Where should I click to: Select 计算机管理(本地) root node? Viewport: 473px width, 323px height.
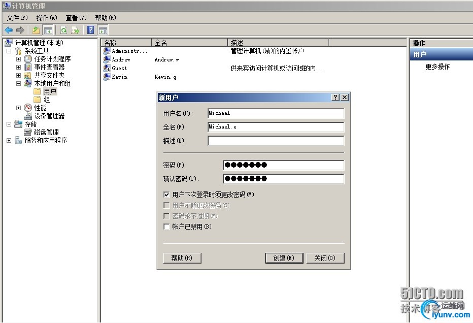click(39, 43)
